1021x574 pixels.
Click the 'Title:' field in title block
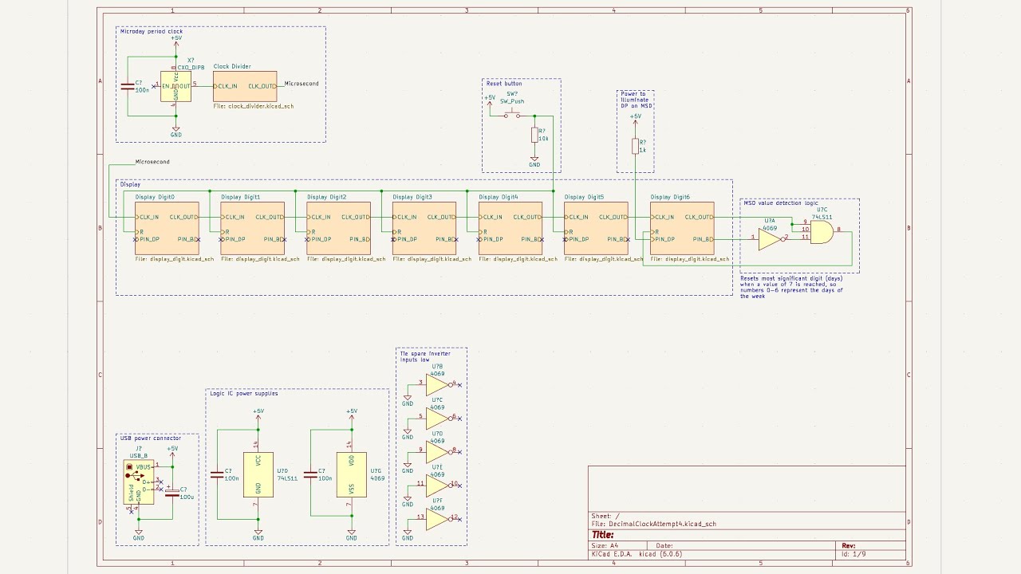pos(602,535)
